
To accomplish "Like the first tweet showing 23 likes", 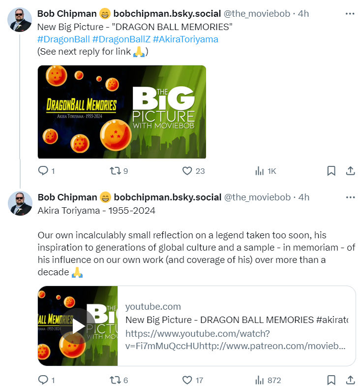I will (187, 170).
